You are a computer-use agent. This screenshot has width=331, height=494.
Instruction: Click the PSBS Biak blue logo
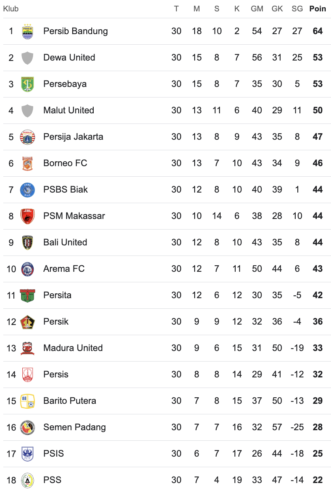[27, 190]
